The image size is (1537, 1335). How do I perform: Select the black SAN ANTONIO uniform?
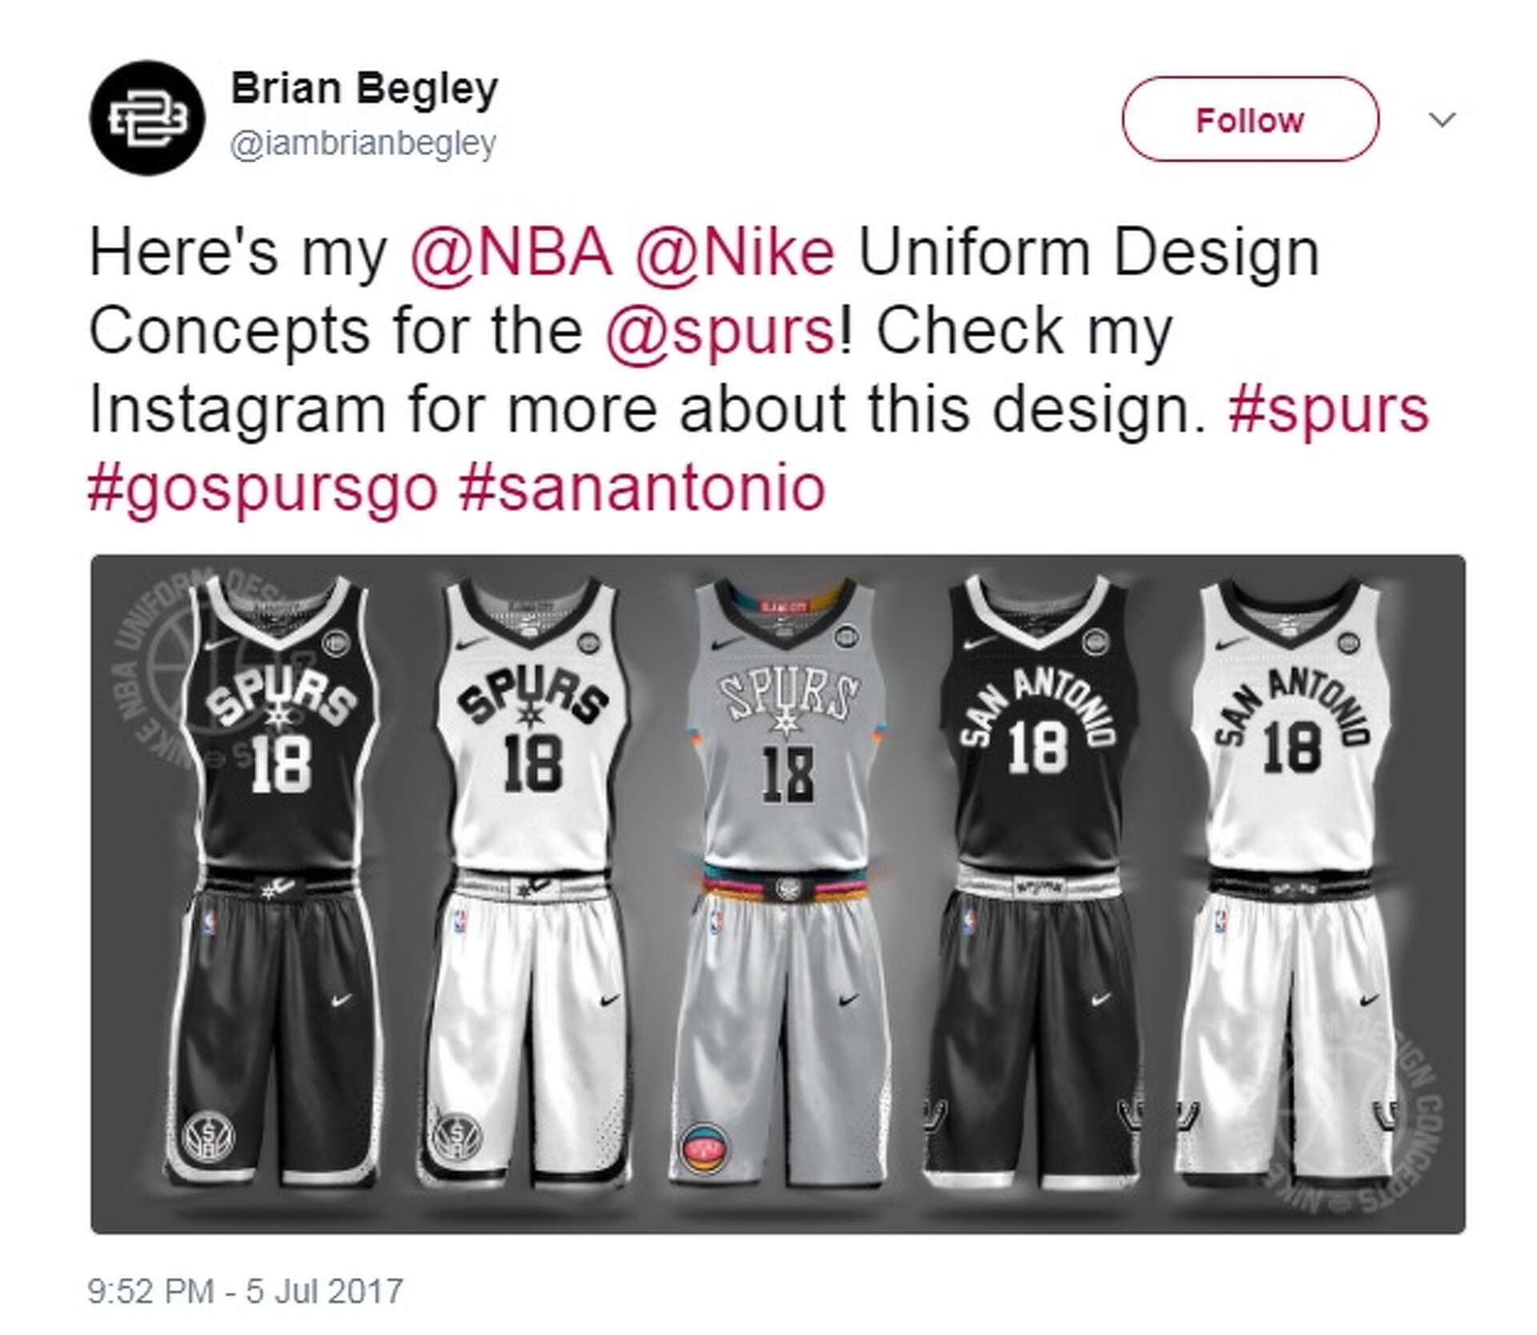[x=1038, y=880]
